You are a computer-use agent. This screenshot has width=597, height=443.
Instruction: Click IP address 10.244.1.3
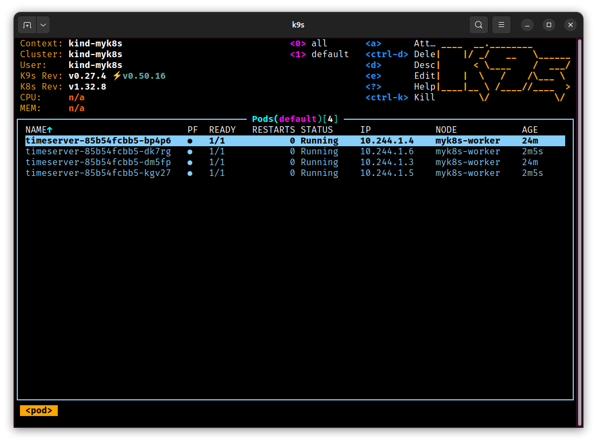click(387, 162)
